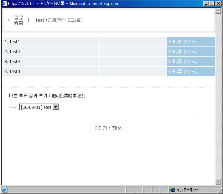Click the total votes text '(전체/全体 0표/票)'
The height and width of the screenshot is (194, 223).
[64, 20]
